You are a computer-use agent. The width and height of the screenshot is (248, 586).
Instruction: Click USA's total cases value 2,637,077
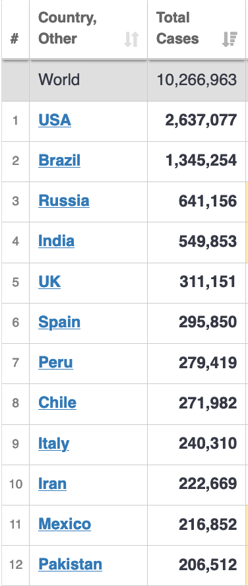[x=201, y=120]
